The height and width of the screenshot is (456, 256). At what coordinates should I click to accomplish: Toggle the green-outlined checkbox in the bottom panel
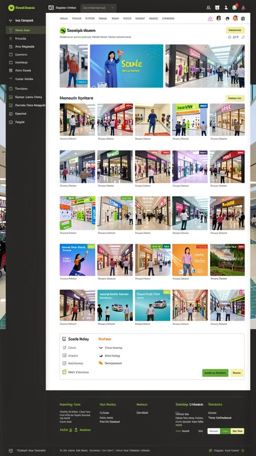click(x=64, y=372)
